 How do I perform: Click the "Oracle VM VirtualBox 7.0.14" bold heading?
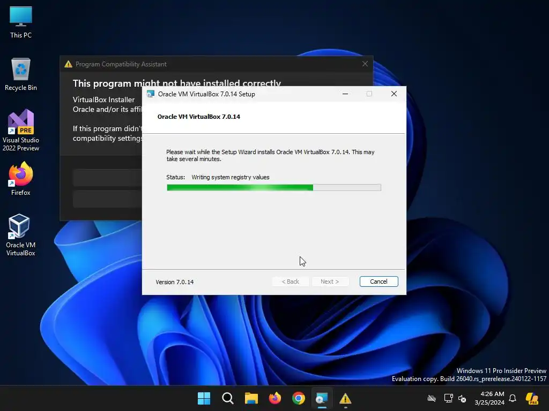[199, 117]
